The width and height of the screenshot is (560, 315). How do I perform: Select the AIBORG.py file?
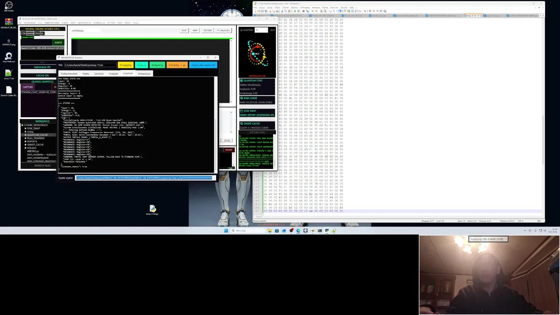(33, 151)
